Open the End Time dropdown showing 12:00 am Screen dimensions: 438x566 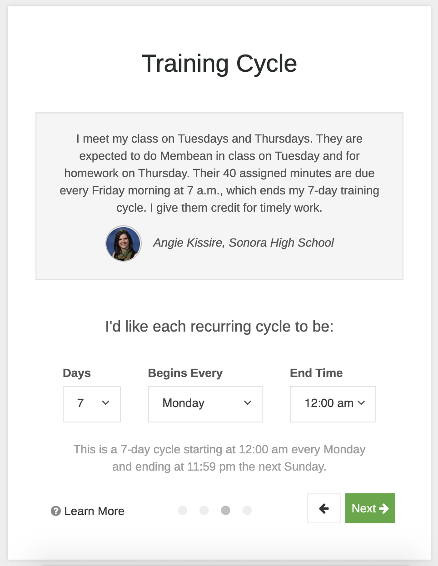click(x=333, y=404)
